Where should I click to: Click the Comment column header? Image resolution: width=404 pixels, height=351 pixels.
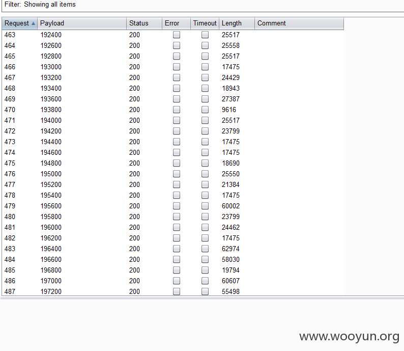coord(299,23)
